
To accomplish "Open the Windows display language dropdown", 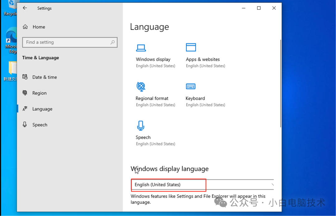I will pos(203,185).
